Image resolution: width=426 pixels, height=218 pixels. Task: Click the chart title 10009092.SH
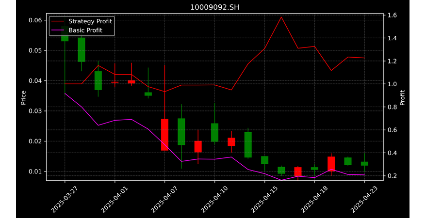(x=214, y=7)
